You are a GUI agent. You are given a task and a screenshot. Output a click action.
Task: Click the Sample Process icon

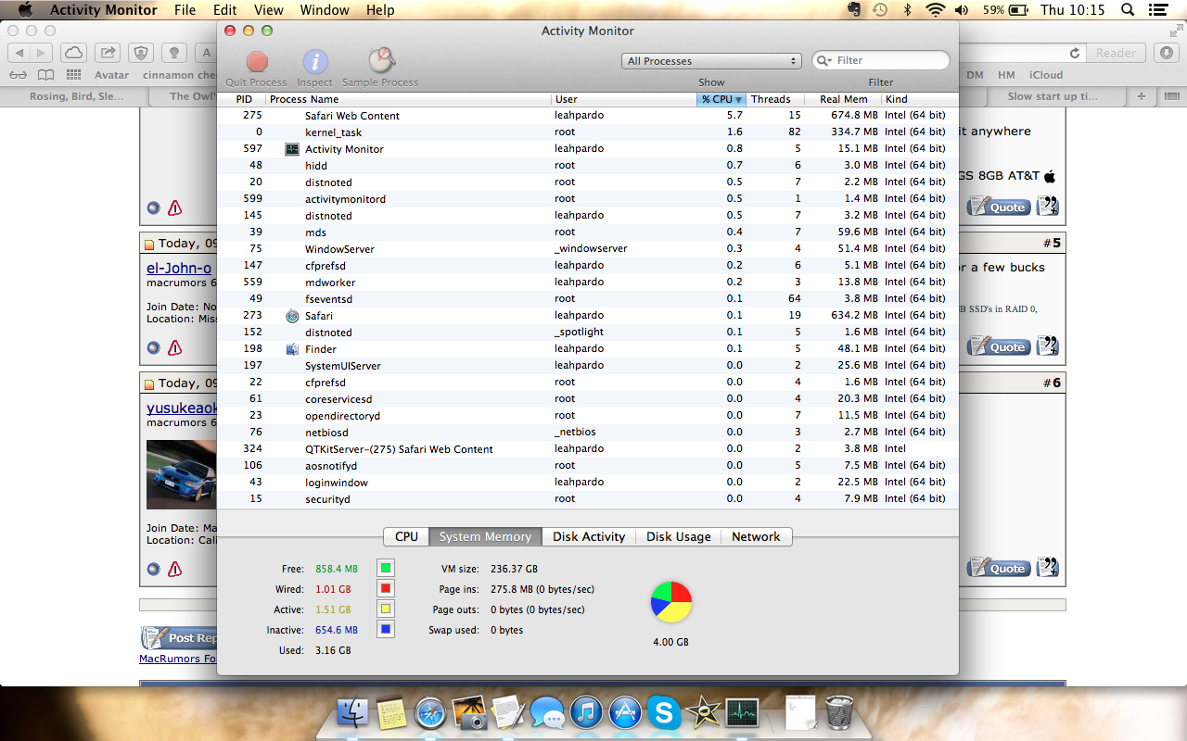[380, 61]
